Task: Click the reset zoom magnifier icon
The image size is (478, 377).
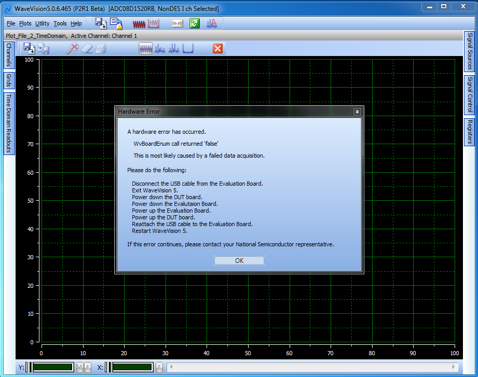Action: coord(73,48)
